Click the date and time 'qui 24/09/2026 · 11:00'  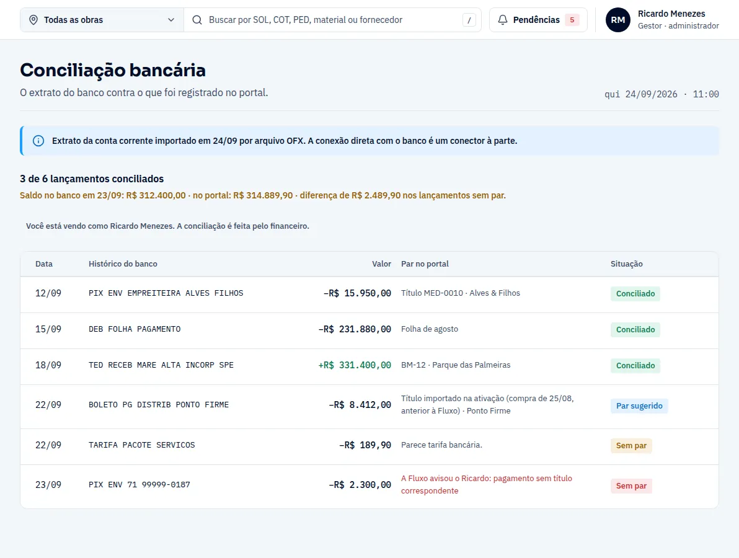pos(662,94)
